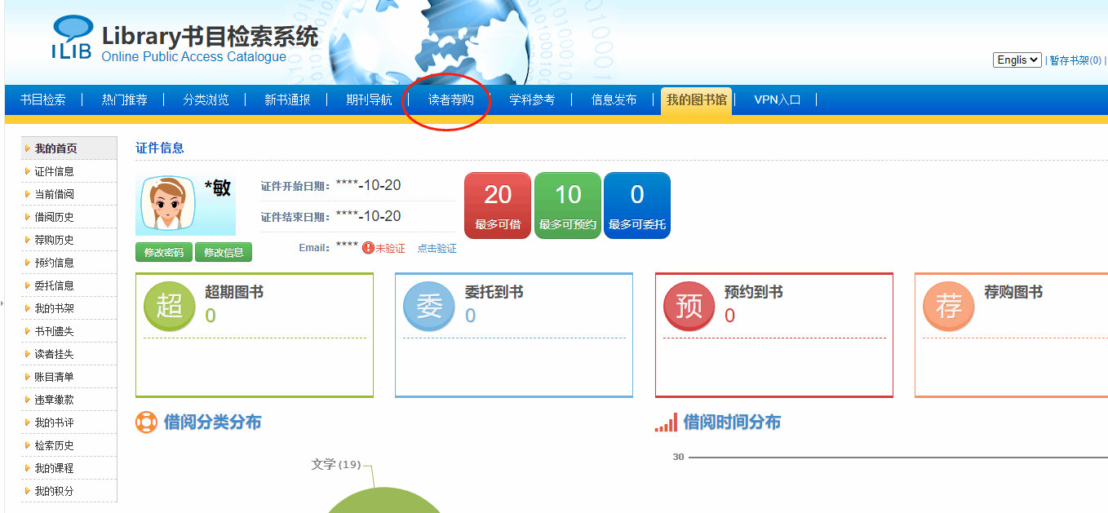Click the 借阅时间分布 bar chart icon
The image size is (1108, 513).
[x=666, y=422]
